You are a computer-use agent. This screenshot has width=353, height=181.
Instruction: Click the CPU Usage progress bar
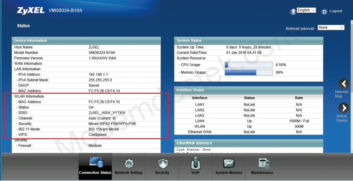tap(248, 65)
